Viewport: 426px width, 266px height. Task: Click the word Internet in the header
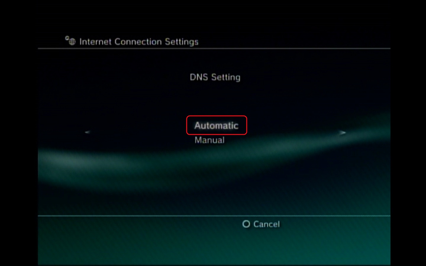click(x=95, y=42)
